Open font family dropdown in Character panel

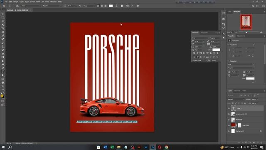[x=200, y=38]
